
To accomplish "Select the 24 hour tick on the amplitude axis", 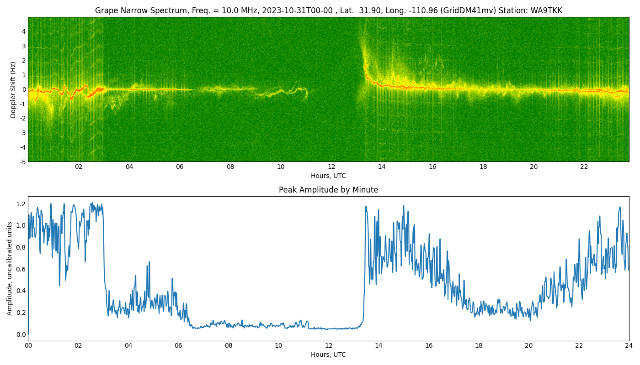I will (x=629, y=345).
